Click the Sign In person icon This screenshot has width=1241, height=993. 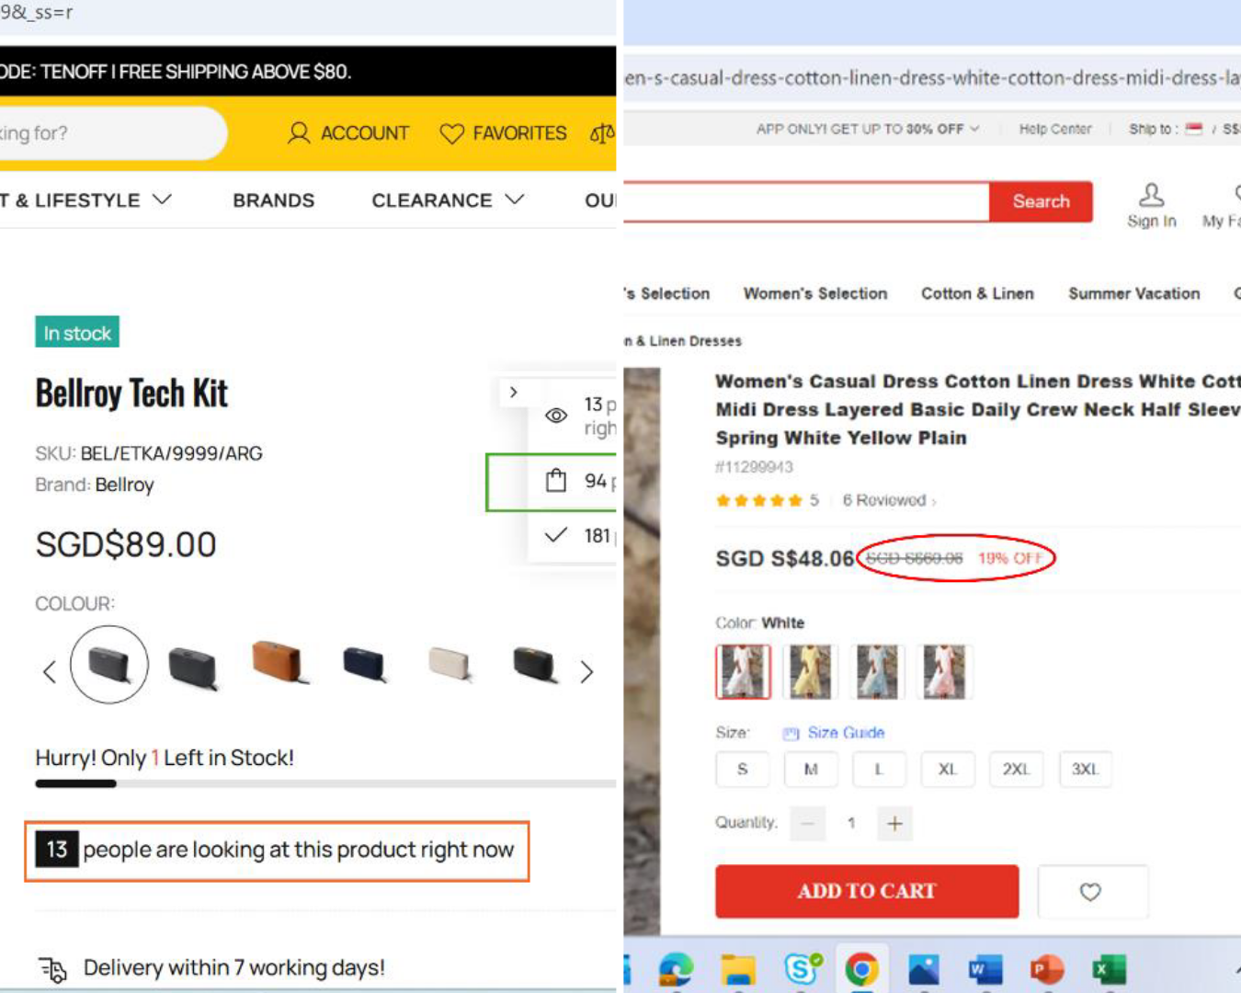point(1151,194)
